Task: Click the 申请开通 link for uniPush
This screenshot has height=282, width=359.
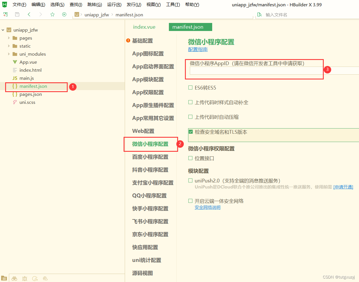Action: 343,186
